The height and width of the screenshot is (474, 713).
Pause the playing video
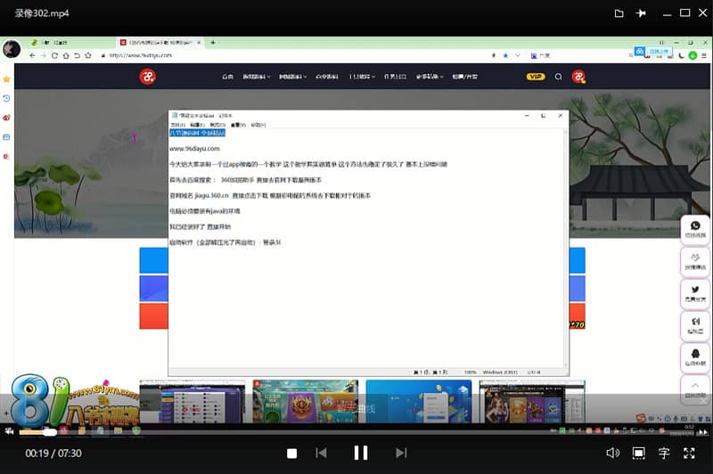[x=361, y=453]
